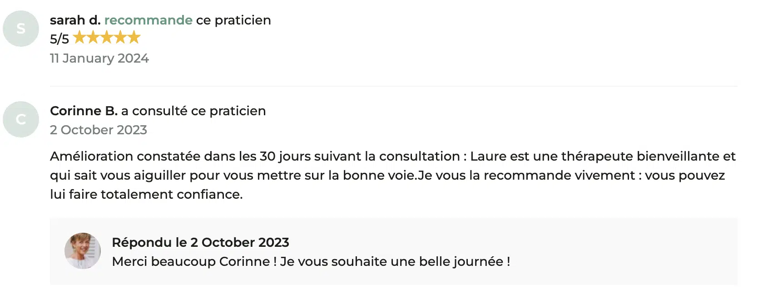Click the green 'recommande' link
The width and height of the screenshot is (773, 294).
(149, 20)
